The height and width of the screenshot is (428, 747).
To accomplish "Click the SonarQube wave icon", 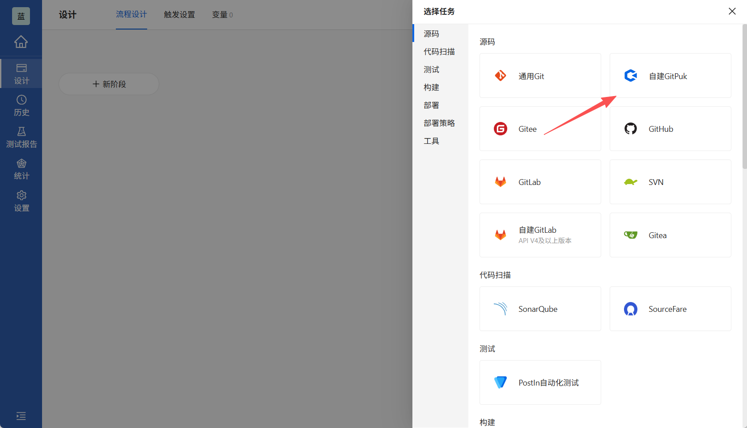I will [500, 309].
